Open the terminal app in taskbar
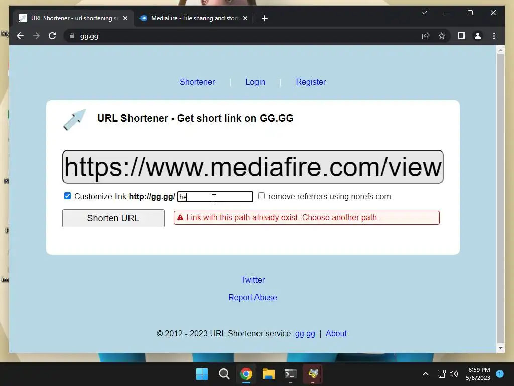Image resolution: width=514 pixels, height=386 pixels. tap(291, 374)
